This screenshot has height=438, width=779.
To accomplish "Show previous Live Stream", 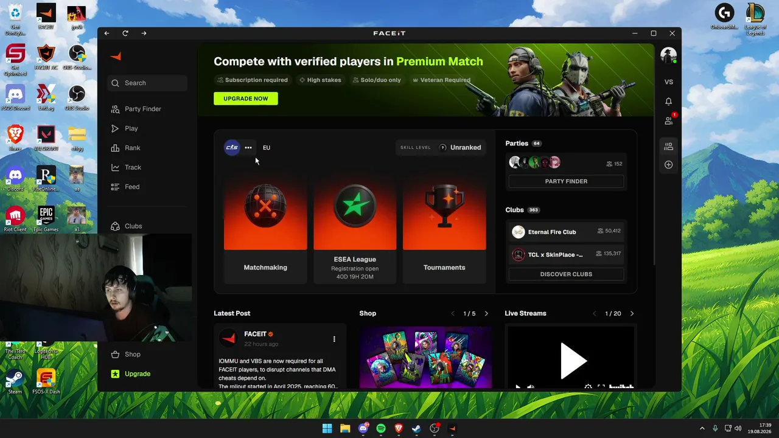I will coord(595,314).
